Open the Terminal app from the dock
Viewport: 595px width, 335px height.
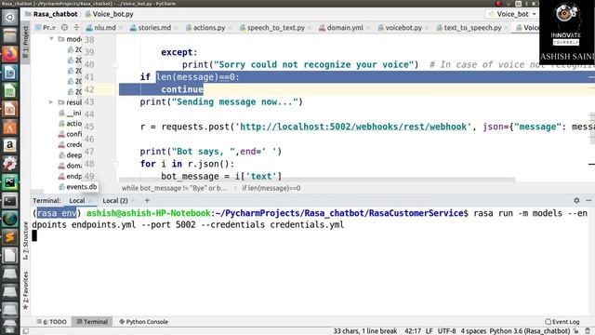10,201
